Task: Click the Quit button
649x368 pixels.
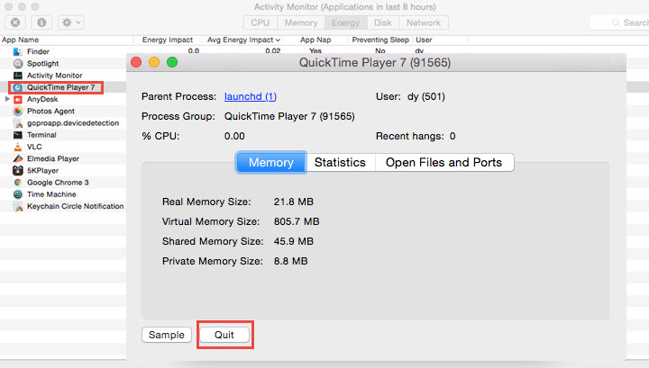Action: [x=224, y=335]
